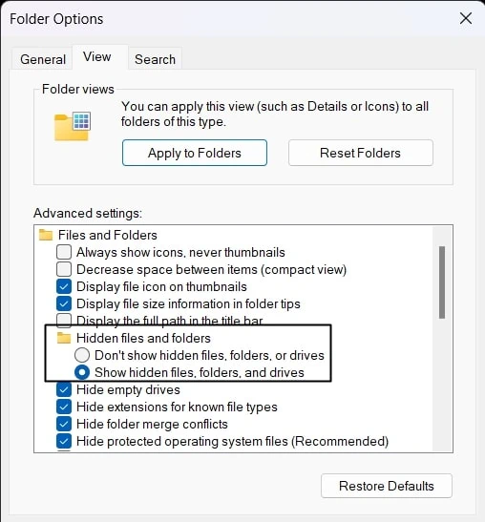Open the Search tab
The height and width of the screenshot is (522, 485).
[155, 59]
